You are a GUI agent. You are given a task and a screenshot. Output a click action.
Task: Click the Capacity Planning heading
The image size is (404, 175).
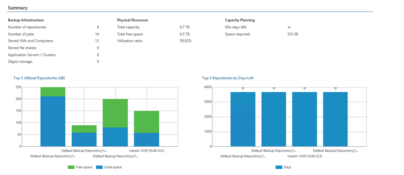point(240,20)
